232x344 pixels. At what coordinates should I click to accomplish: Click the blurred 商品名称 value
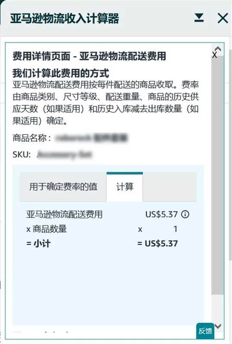coord(91,138)
